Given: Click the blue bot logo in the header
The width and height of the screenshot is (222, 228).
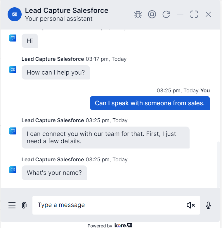Looking at the screenshot, I should (x=15, y=14).
